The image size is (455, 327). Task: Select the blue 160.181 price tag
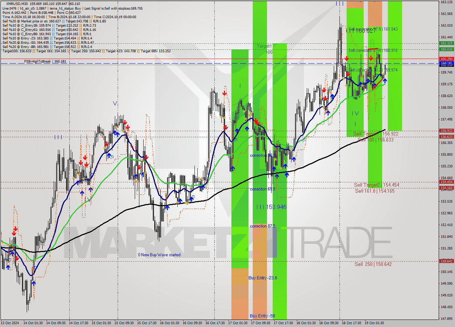(x=447, y=63)
